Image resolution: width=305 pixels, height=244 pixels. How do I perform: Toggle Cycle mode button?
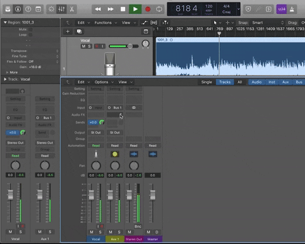(x=159, y=9)
